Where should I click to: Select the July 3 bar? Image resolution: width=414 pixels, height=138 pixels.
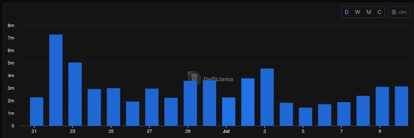(x=267, y=97)
